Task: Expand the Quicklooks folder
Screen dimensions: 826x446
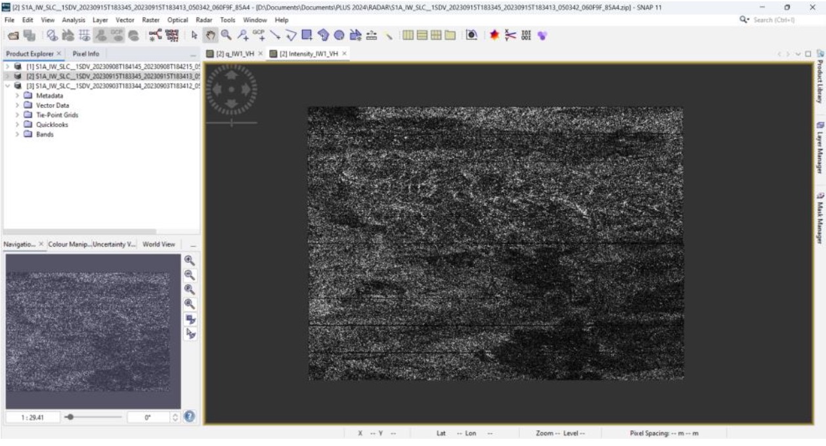Action: [x=17, y=125]
